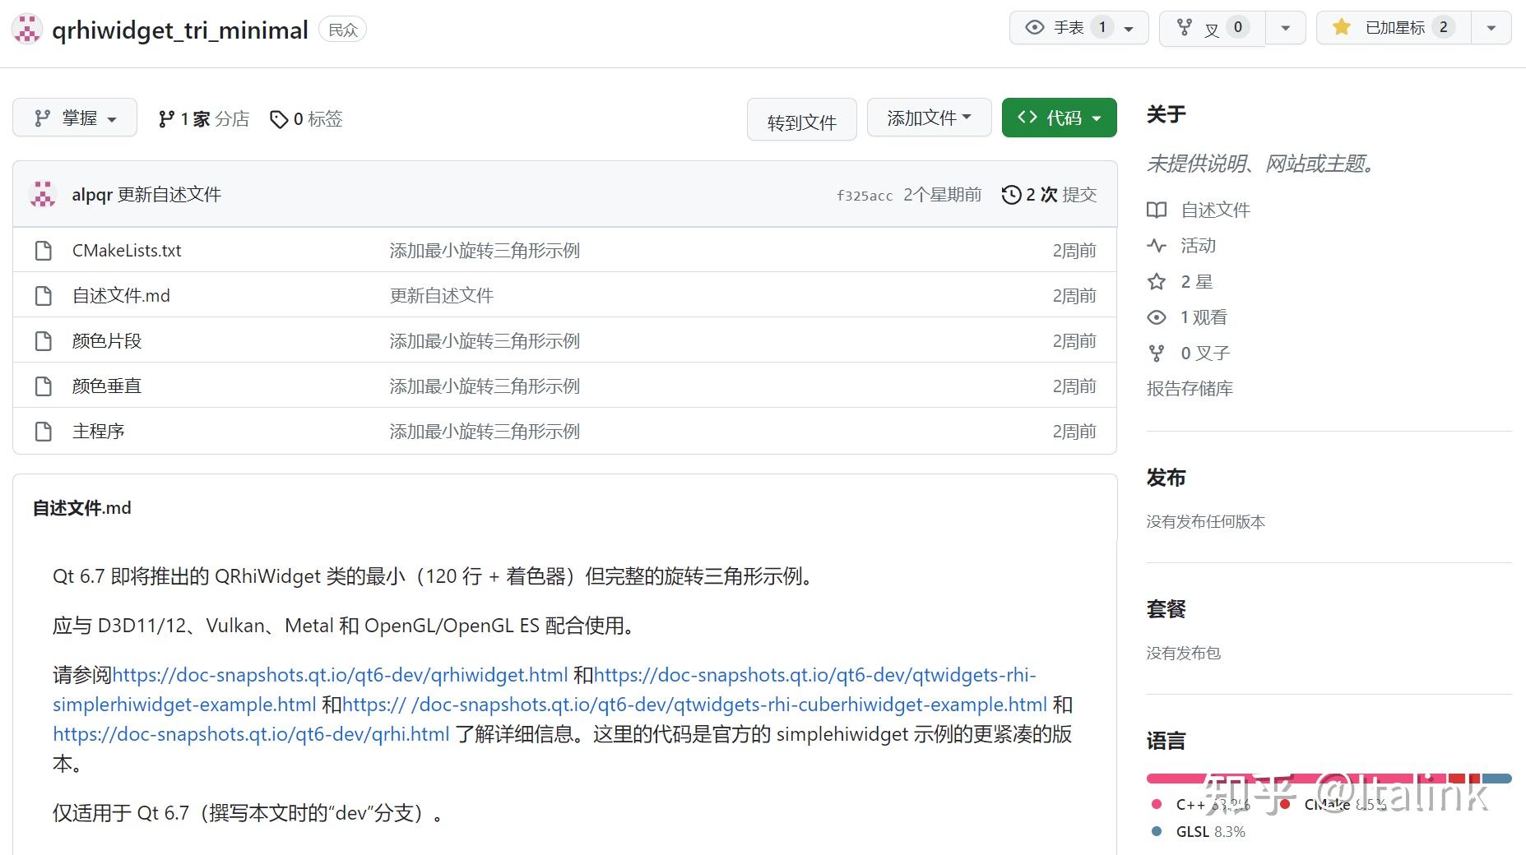Open the simplerhiwidget-example.html link
This screenshot has width=1526, height=855.
click(184, 705)
